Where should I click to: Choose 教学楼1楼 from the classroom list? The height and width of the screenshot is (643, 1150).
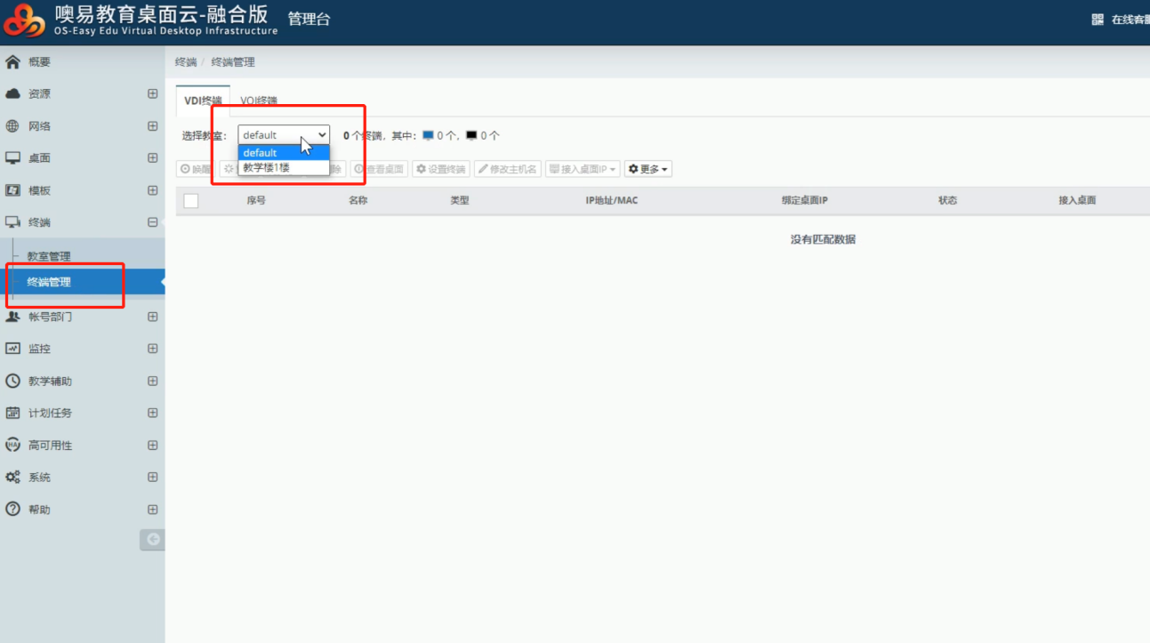[x=267, y=167]
